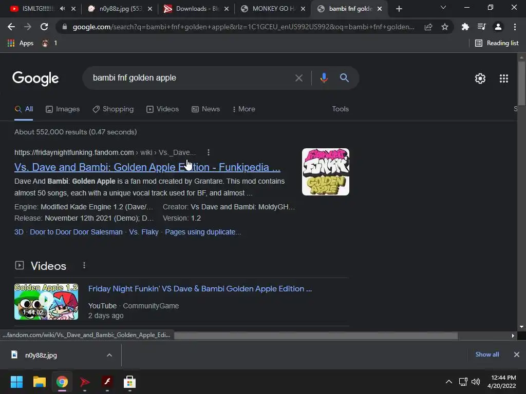The height and width of the screenshot is (394, 526).
Task: Open the Google apps grid
Action: coord(504,78)
